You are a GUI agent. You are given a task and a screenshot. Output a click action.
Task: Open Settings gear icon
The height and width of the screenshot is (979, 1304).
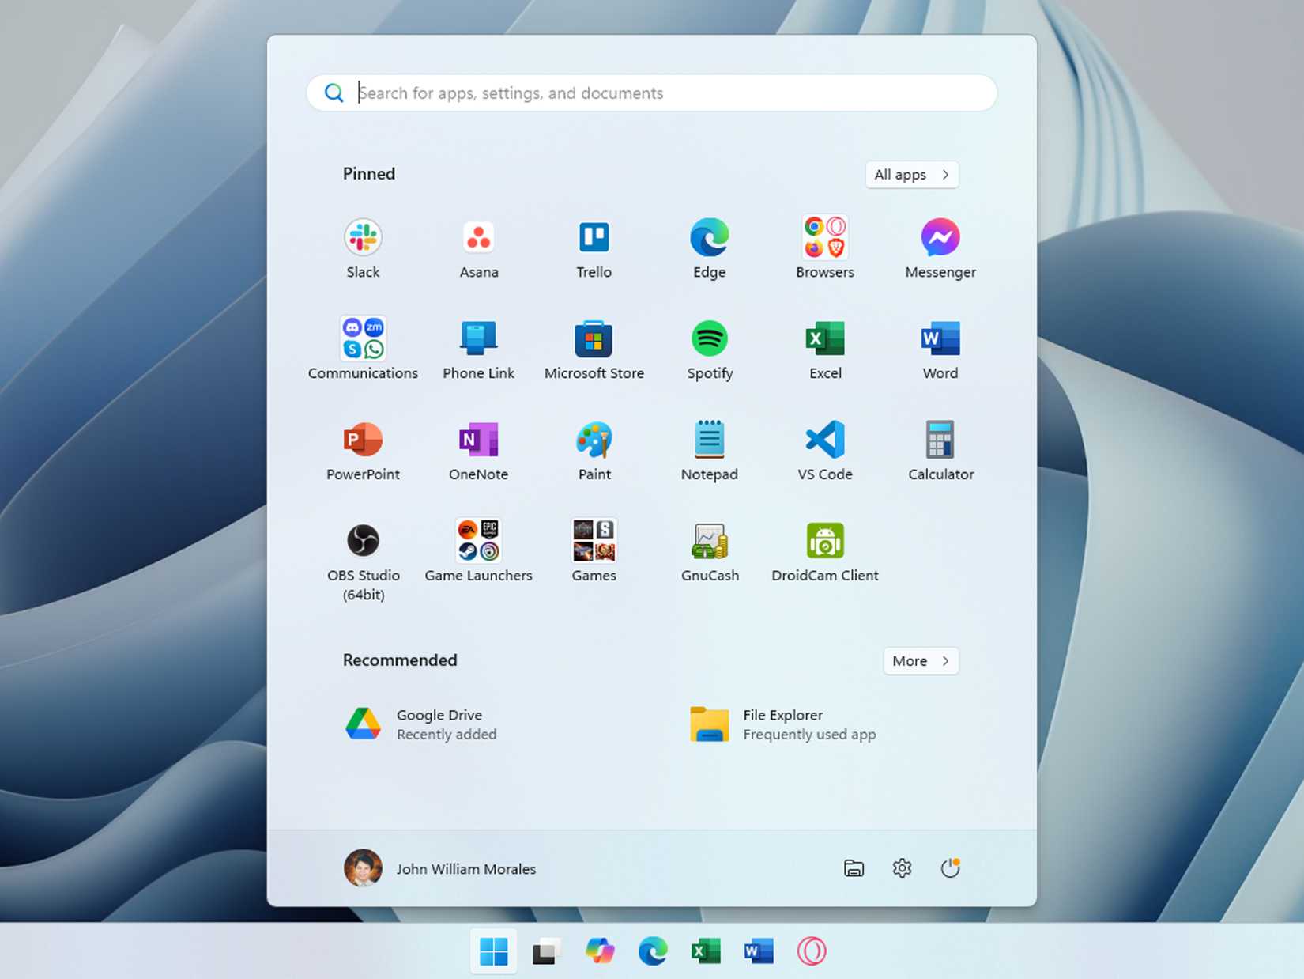(902, 868)
